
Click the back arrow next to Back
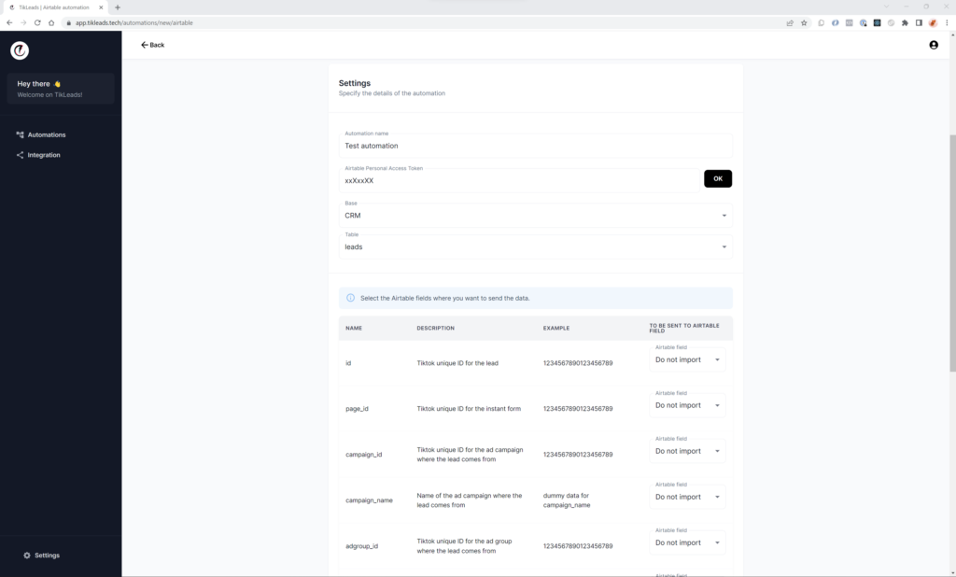pos(143,44)
